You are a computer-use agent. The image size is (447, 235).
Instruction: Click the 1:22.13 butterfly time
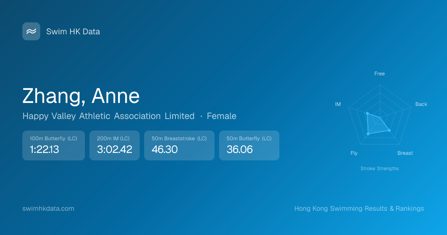coord(44,150)
